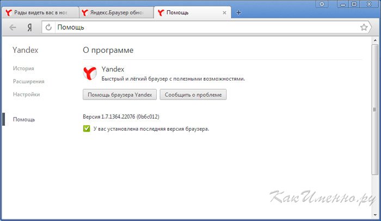Screen dimensions: 381x221
Task: Select Помощь in the sidebar
Action: click(x=24, y=119)
